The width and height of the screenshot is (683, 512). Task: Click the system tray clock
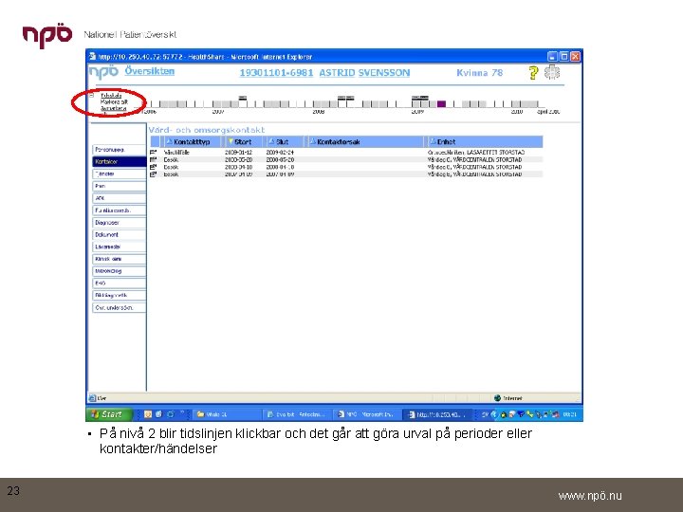[x=570, y=414]
